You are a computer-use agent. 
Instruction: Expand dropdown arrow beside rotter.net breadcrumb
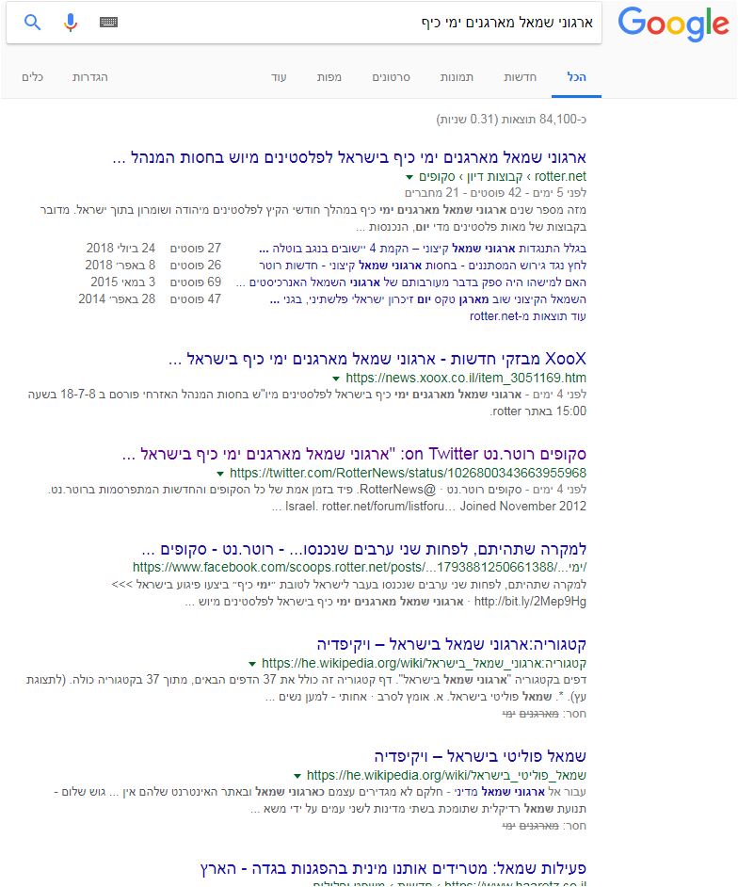tap(409, 177)
